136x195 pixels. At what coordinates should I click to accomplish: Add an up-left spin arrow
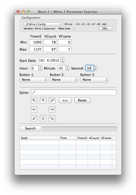point(34,100)
